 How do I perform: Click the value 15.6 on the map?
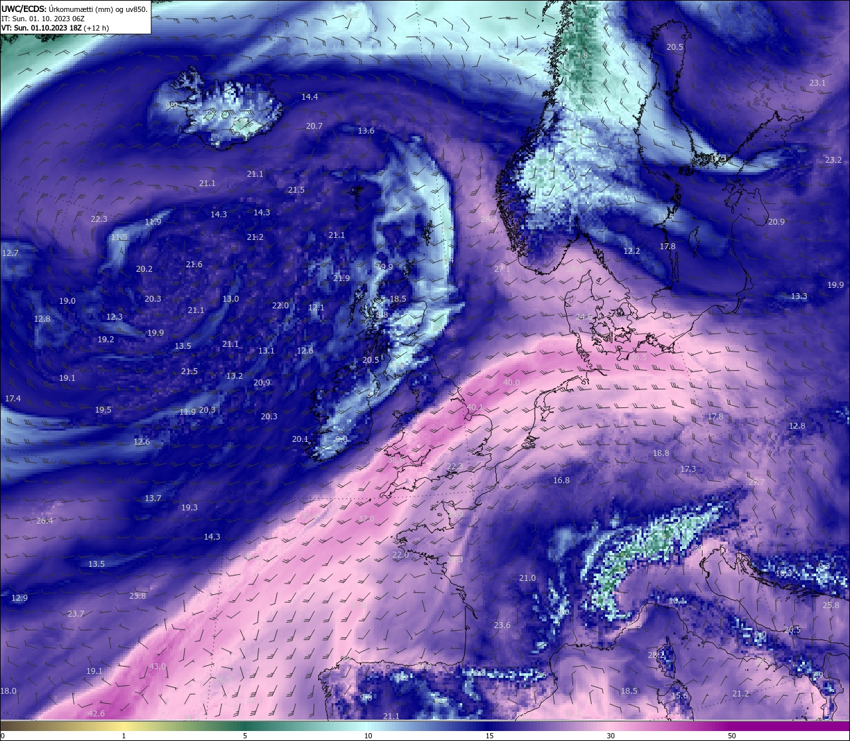click(x=679, y=696)
